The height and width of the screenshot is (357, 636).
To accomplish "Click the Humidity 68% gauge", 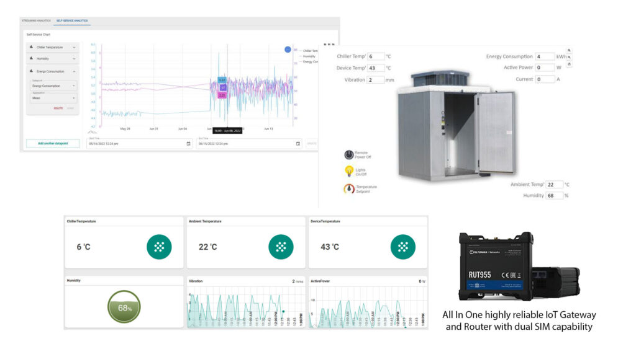I will point(124,307).
